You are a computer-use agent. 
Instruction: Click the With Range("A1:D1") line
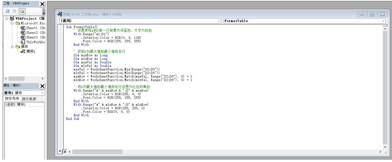point(91,34)
